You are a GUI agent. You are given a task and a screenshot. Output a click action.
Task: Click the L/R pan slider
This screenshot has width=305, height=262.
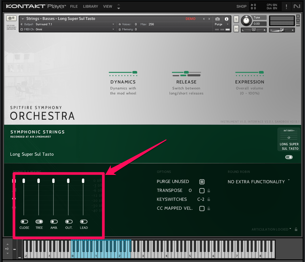254,30
